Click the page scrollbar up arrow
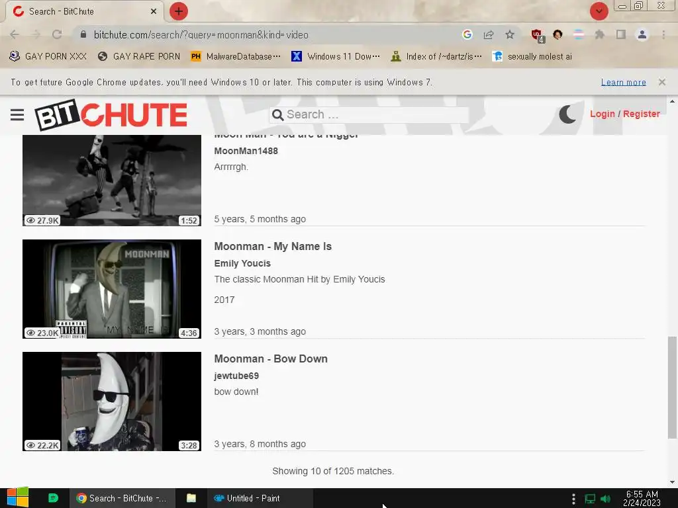This screenshot has width=678, height=508. (672, 102)
